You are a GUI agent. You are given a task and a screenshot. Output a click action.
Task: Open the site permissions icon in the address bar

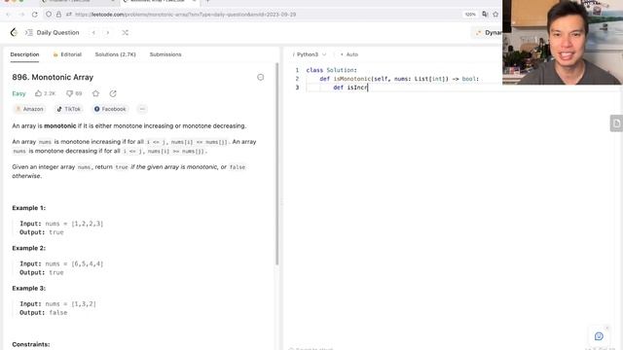pos(69,15)
